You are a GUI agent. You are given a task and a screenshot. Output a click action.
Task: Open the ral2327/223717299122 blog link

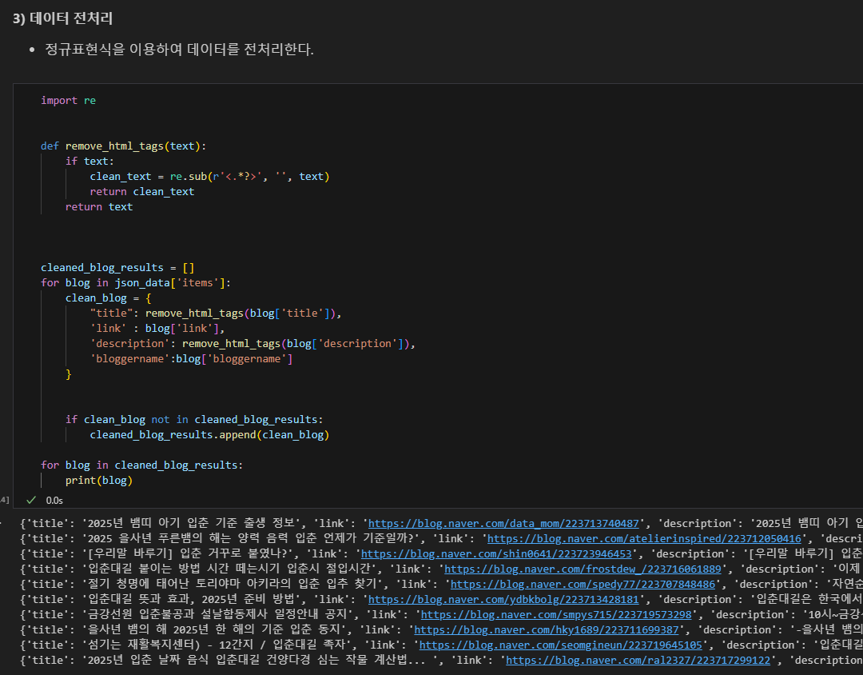click(638, 660)
